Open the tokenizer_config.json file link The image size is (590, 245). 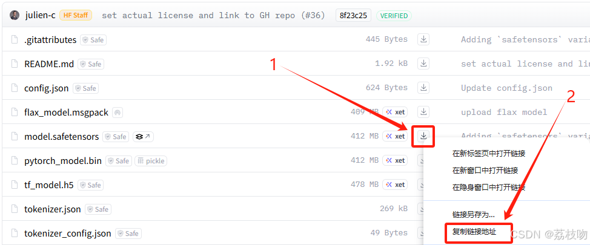click(x=68, y=234)
